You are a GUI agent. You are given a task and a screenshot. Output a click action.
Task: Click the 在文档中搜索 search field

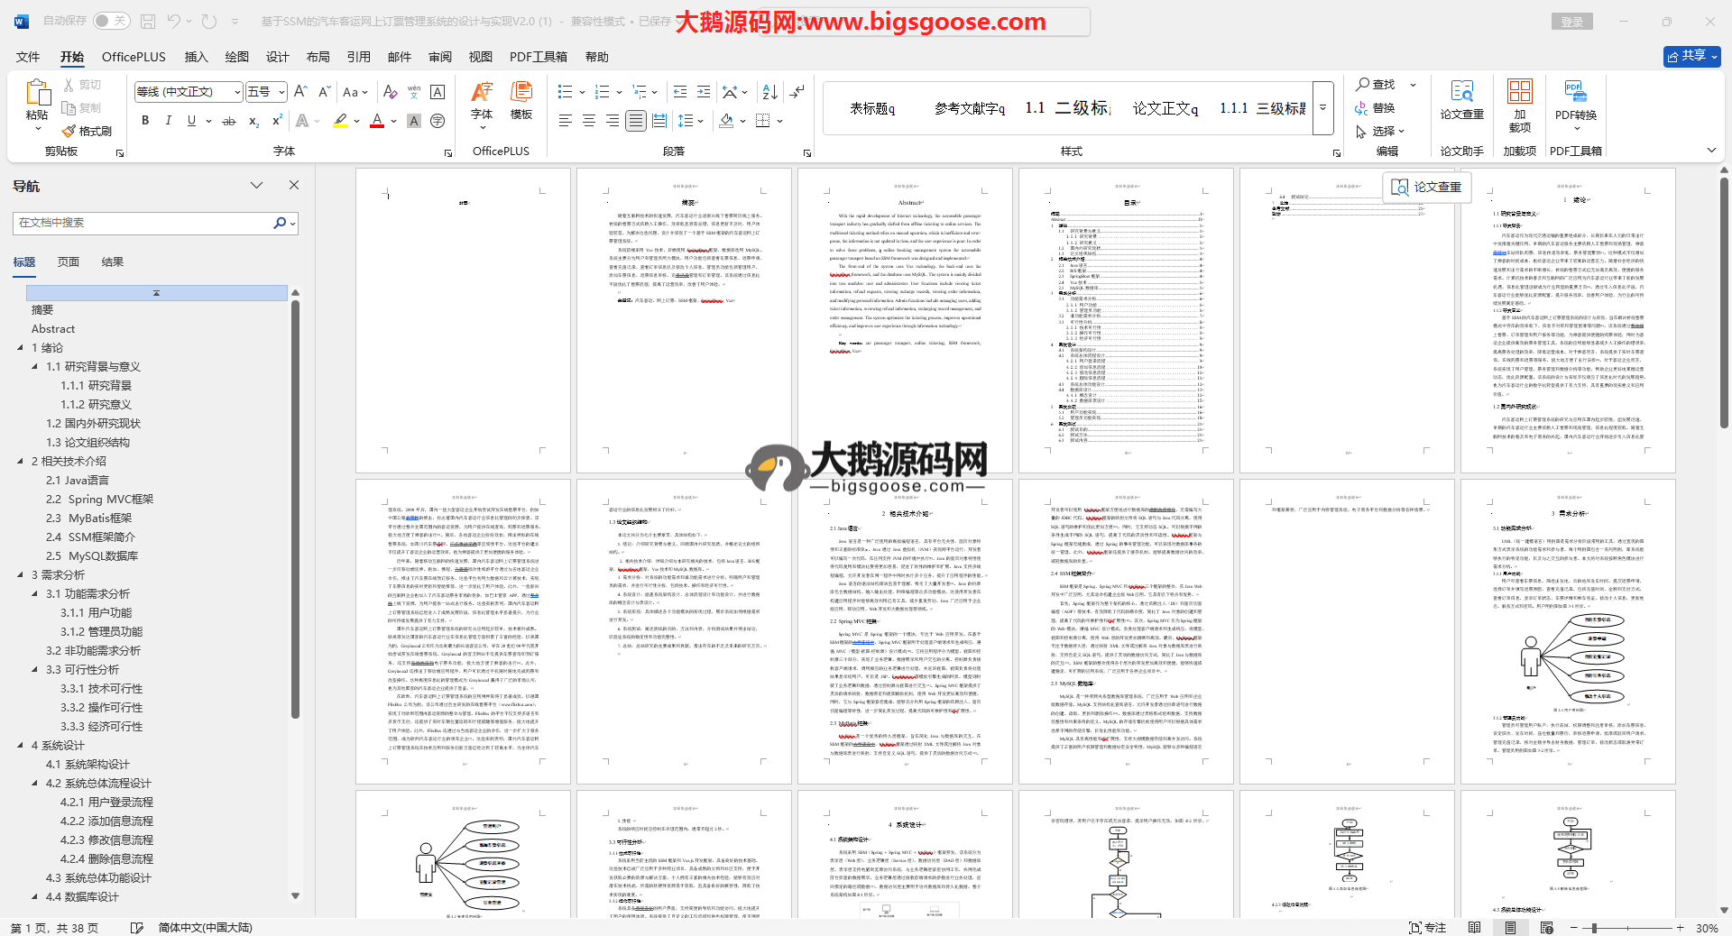click(144, 223)
